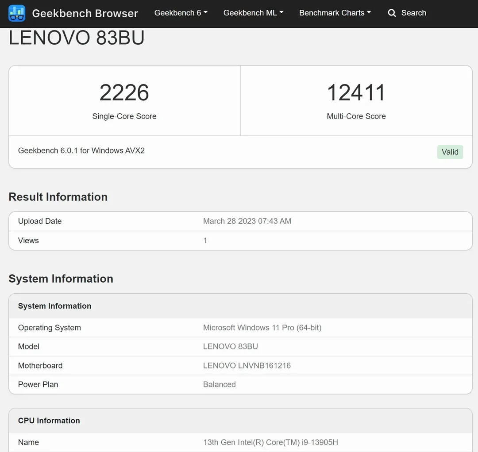The image size is (478, 452).
Task: Click the 2226 single-core score
Action: coord(124,92)
